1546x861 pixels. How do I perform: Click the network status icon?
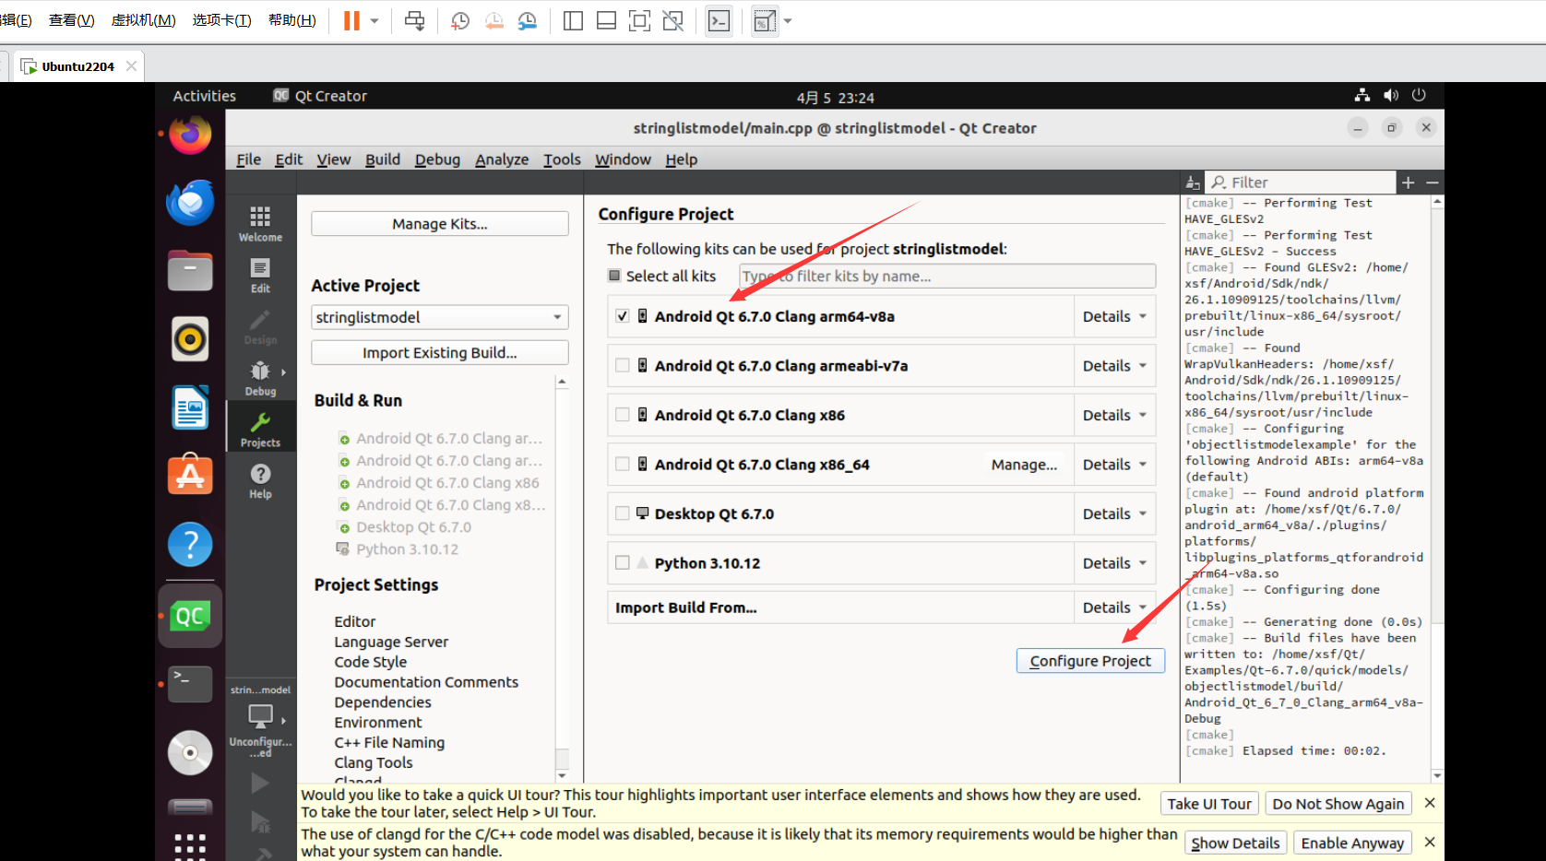[x=1362, y=96]
